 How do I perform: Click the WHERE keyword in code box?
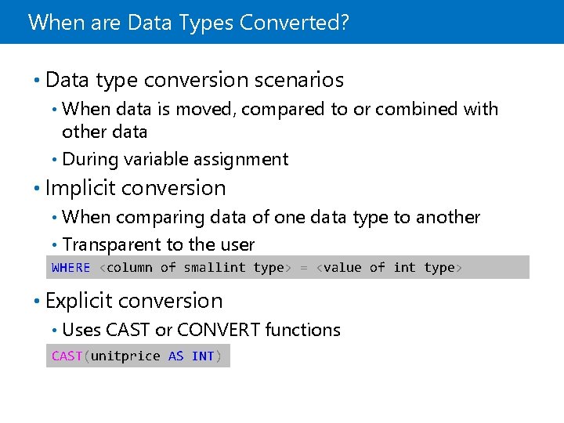[71, 268]
